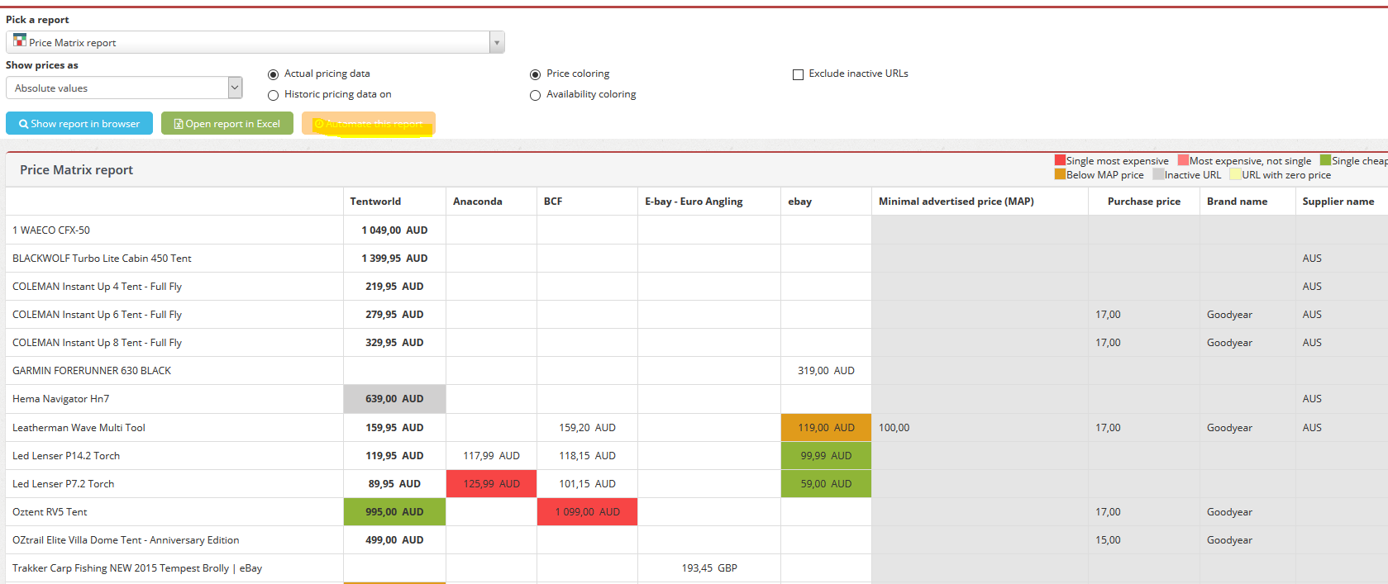This screenshot has height=584, width=1388.
Task: Click the 193,45 GBP price cell
Action: click(x=709, y=568)
